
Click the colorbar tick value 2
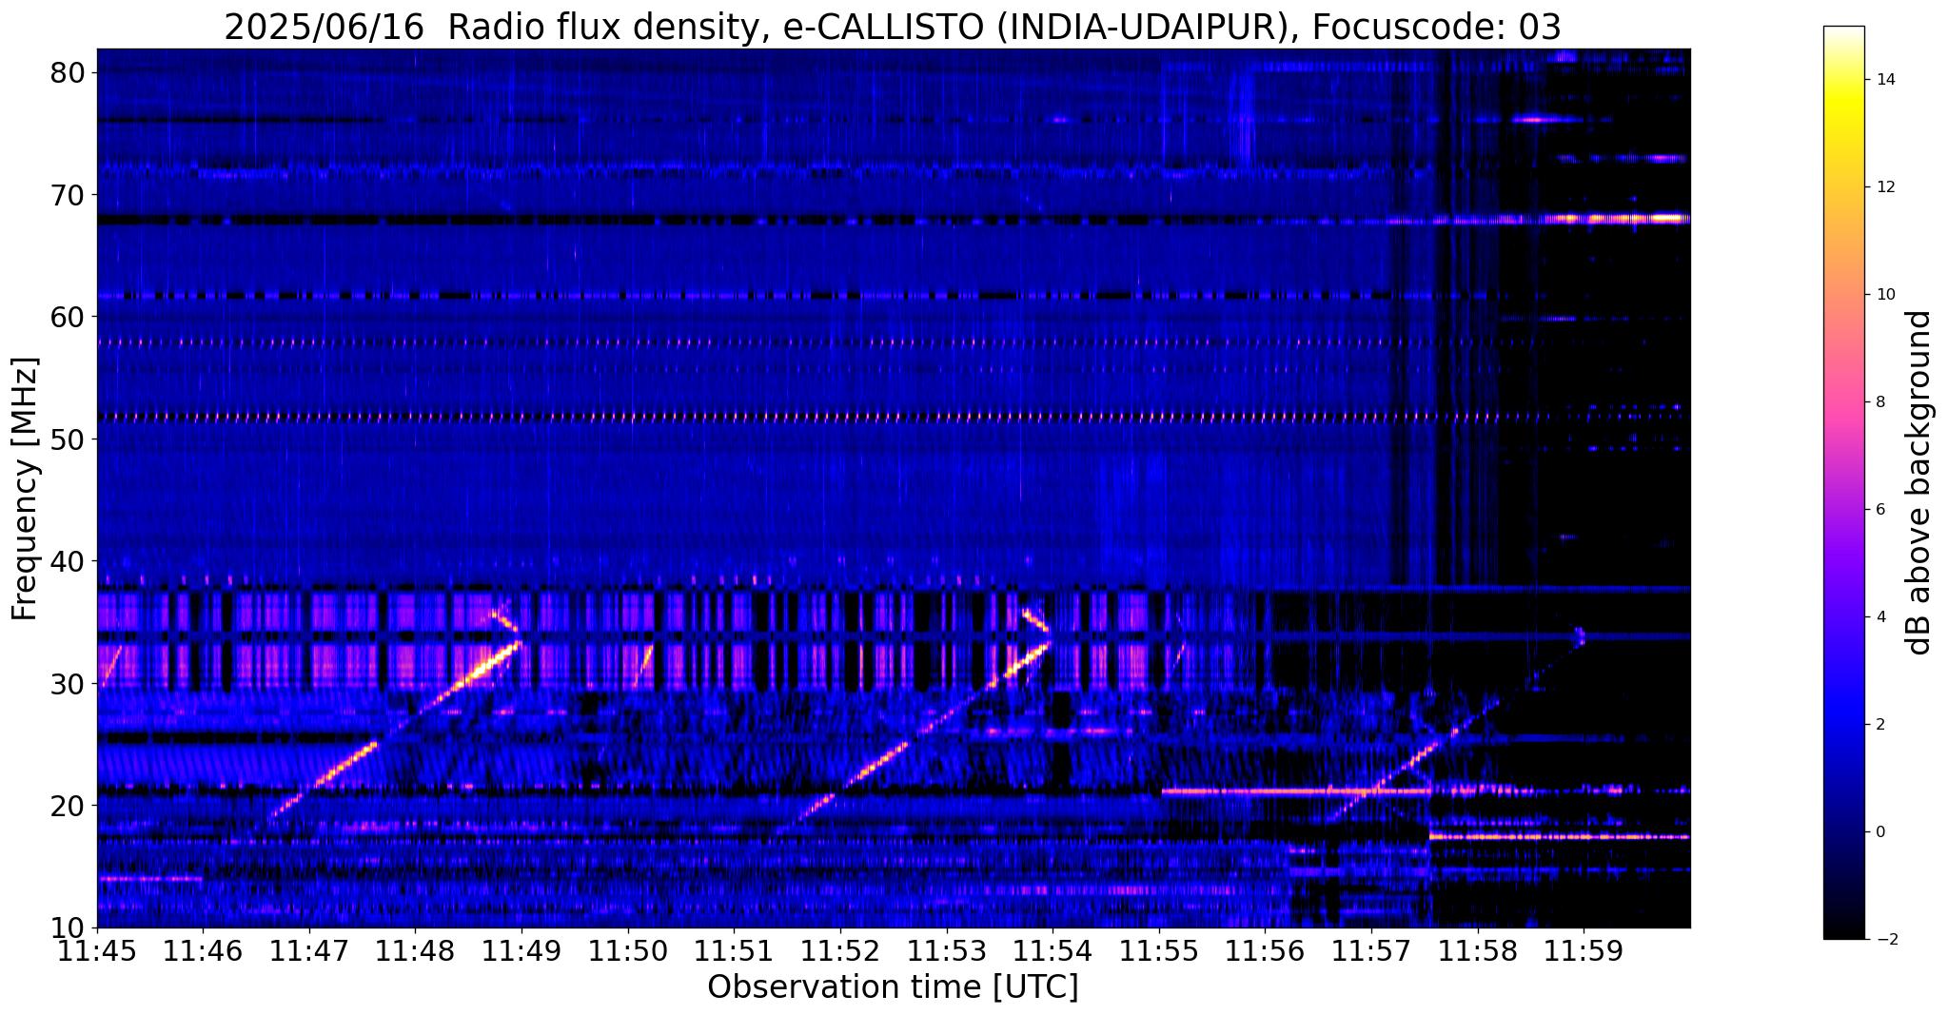click(x=1880, y=725)
